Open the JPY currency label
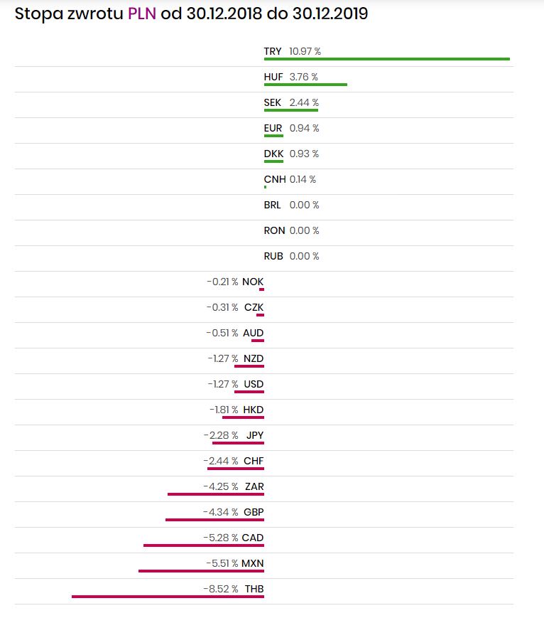 click(x=255, y=435)
